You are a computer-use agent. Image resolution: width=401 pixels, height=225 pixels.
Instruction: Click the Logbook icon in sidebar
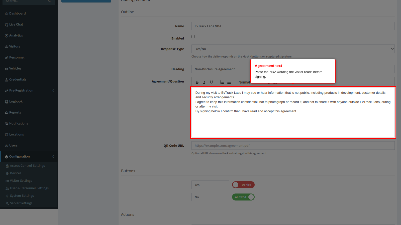[7, 102]
